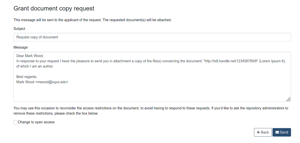Enable the Change to open access checkbox
This screenshot has width=300, height=143.
[15, 122]
